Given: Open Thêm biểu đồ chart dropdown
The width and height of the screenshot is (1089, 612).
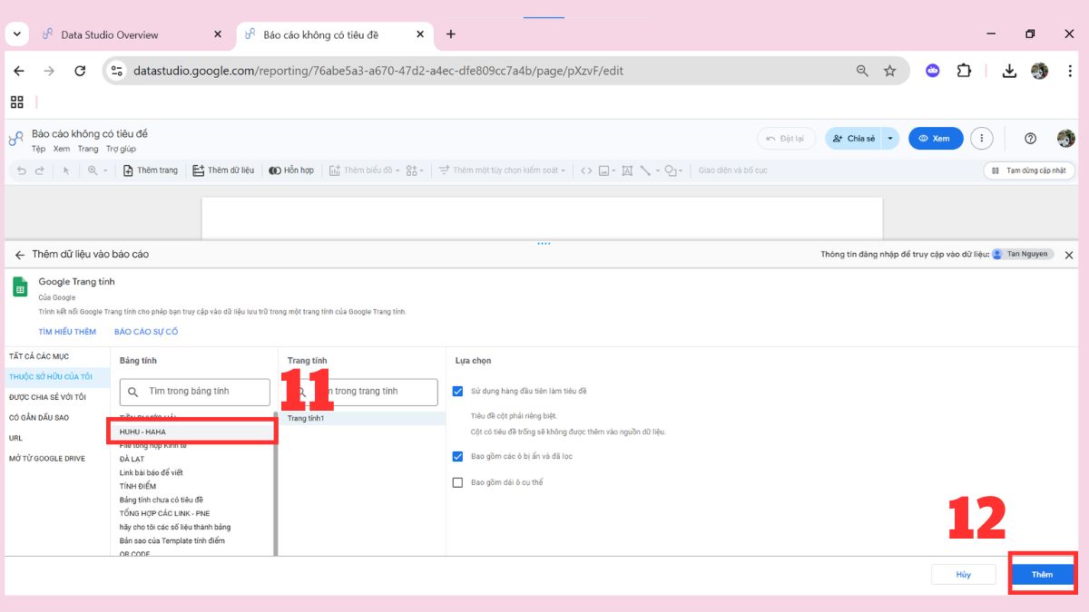Looking at the screenshot, I should point(364,170).
